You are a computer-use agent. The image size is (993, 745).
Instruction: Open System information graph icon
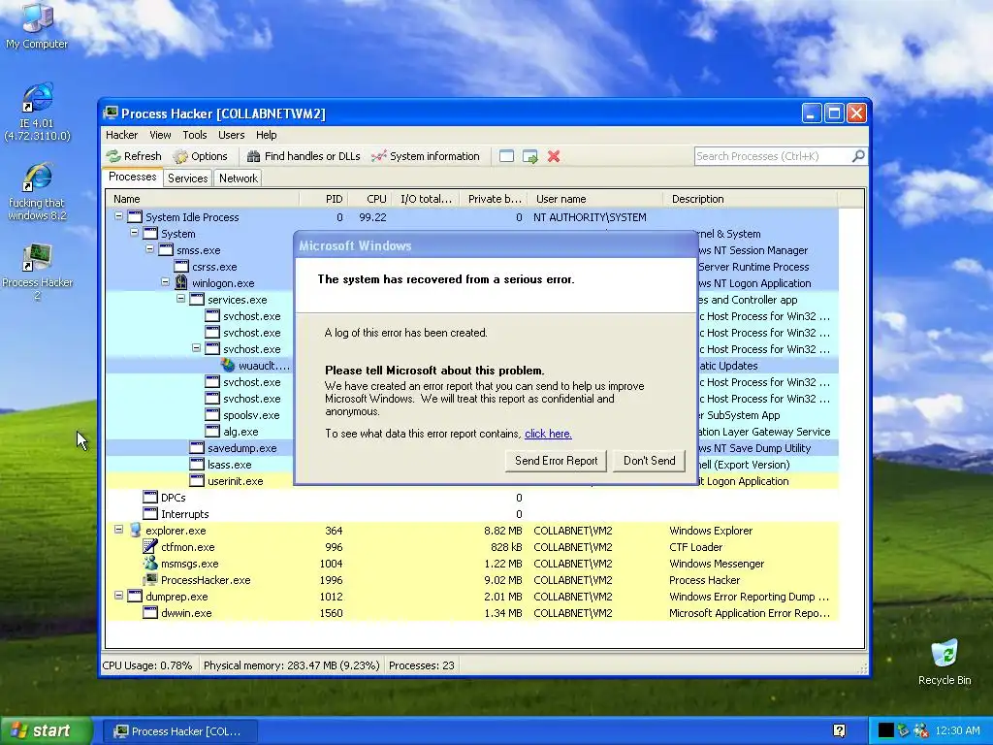tap(379, 156)
